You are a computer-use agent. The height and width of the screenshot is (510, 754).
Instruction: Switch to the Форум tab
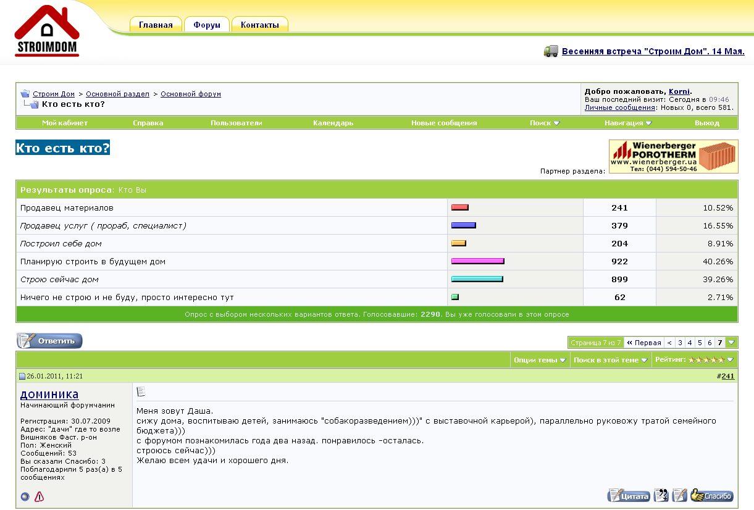(x=207, y=25)
